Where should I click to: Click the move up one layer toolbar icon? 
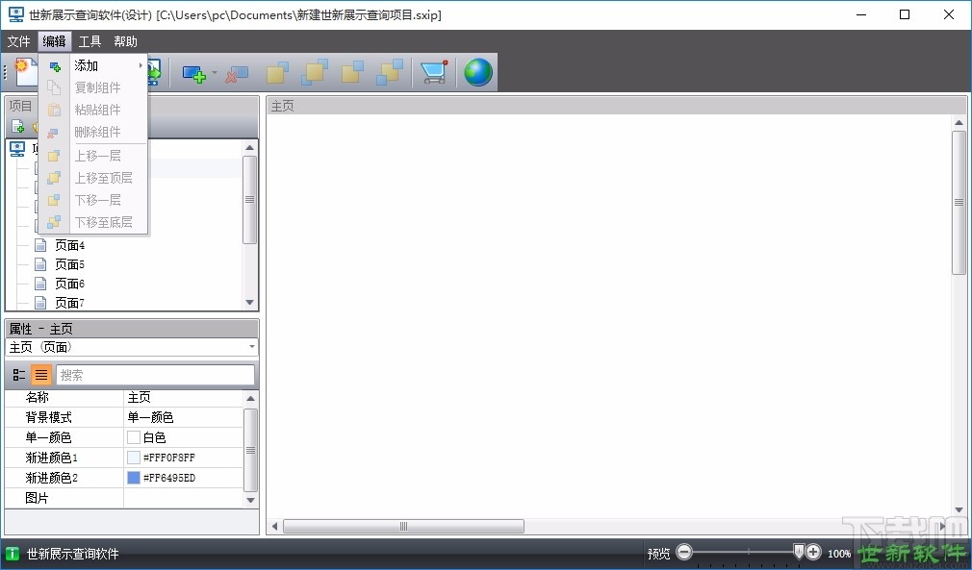[277, 72]
